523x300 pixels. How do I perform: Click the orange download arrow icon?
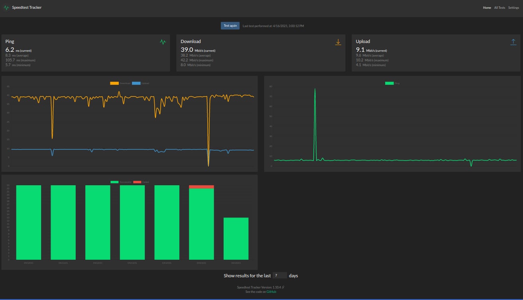click(338, 42)
